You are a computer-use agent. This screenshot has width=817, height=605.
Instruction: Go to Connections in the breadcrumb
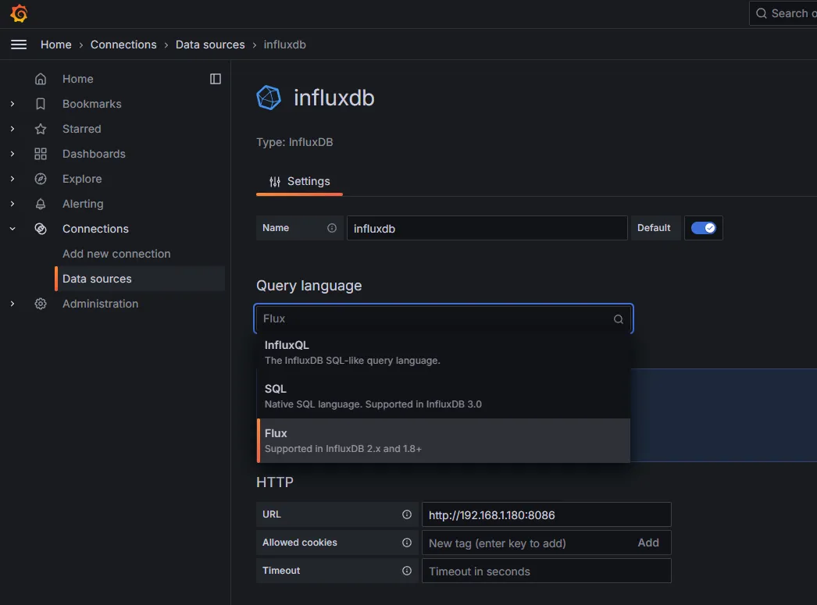pyautogui.click(x=123, y=44)
